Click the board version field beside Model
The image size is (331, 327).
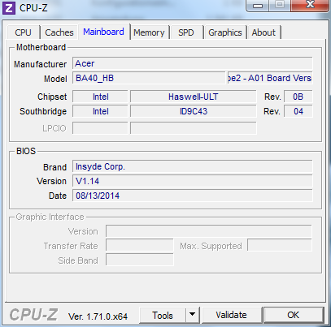coord(270,78)
